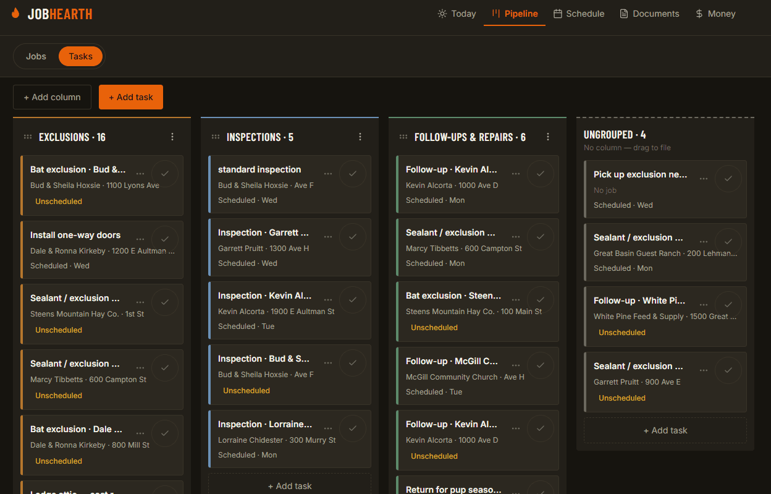
Task: Open Return for pup season task card
Action: pos(478,485)
